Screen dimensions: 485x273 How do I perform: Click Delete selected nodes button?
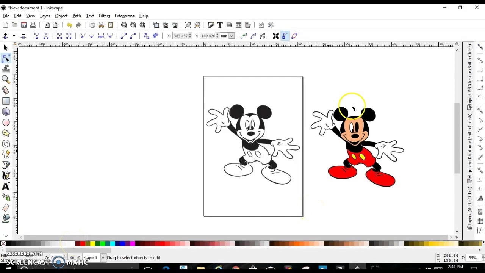tap(23, 36)
